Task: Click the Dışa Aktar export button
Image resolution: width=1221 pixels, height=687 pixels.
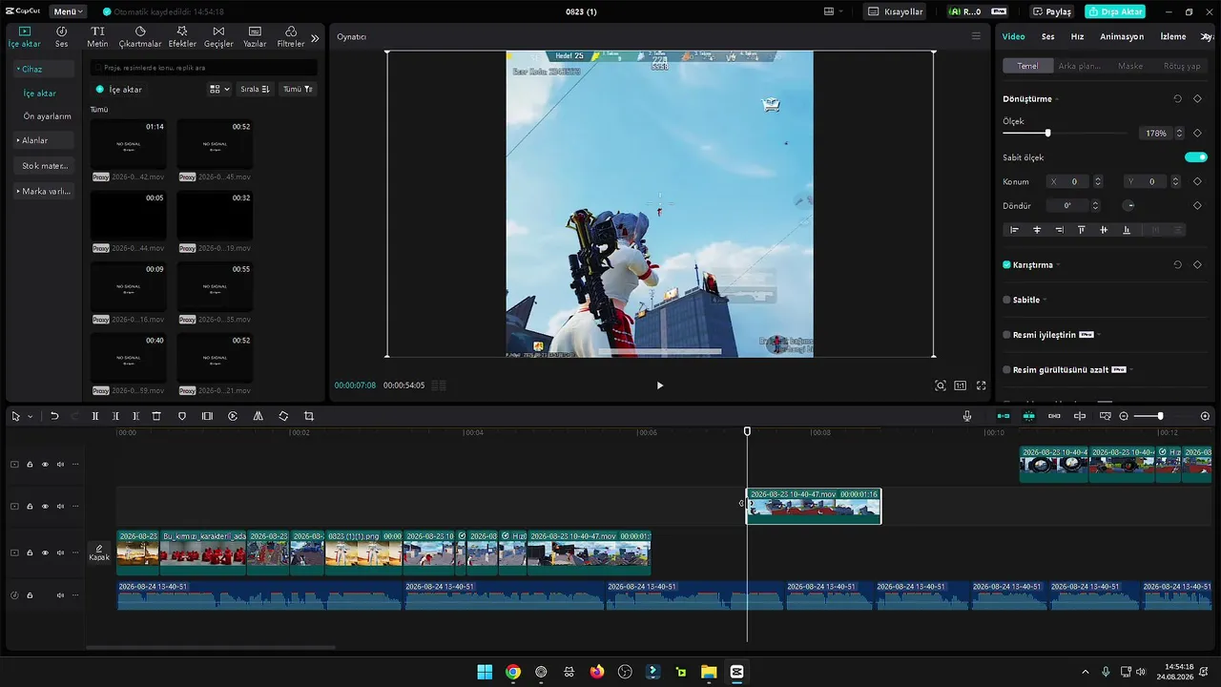Action: (x=1115, y=11)
